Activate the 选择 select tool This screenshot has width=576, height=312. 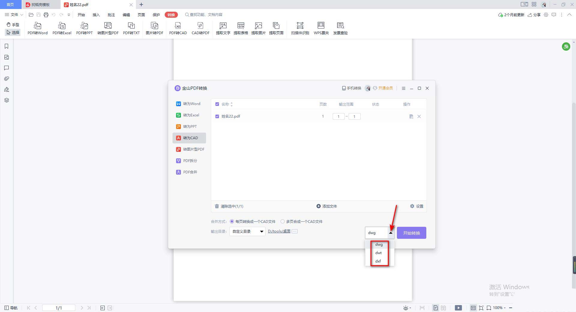click(13, 32)
